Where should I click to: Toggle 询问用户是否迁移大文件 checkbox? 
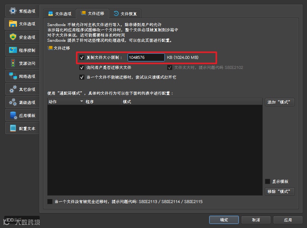click(x=82, y=67)
